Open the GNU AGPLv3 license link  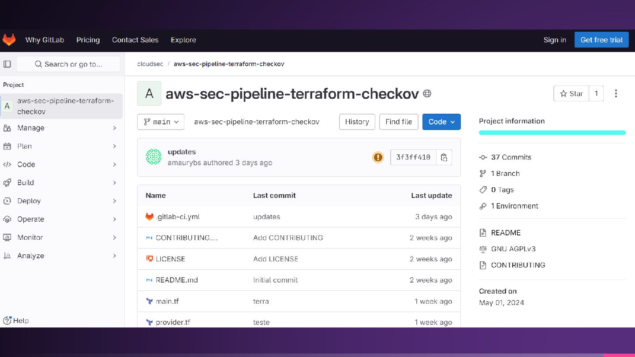tap(513, 249)
